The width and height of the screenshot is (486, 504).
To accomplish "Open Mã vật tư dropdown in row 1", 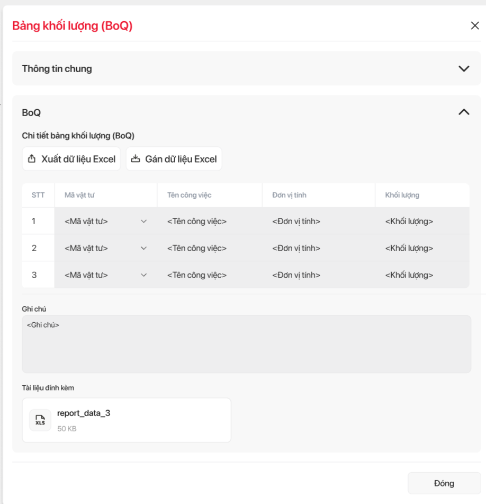I will pyautogui.click(x=143, y=222).
